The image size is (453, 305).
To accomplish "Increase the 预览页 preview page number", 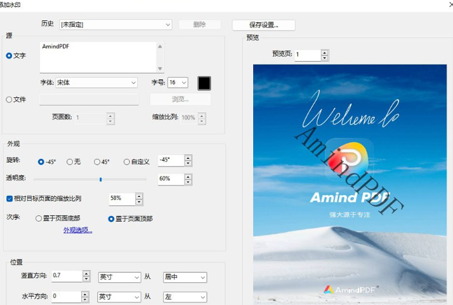I will (x=325, y=53).
